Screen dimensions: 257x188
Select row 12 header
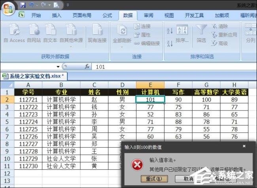point(7,173)
